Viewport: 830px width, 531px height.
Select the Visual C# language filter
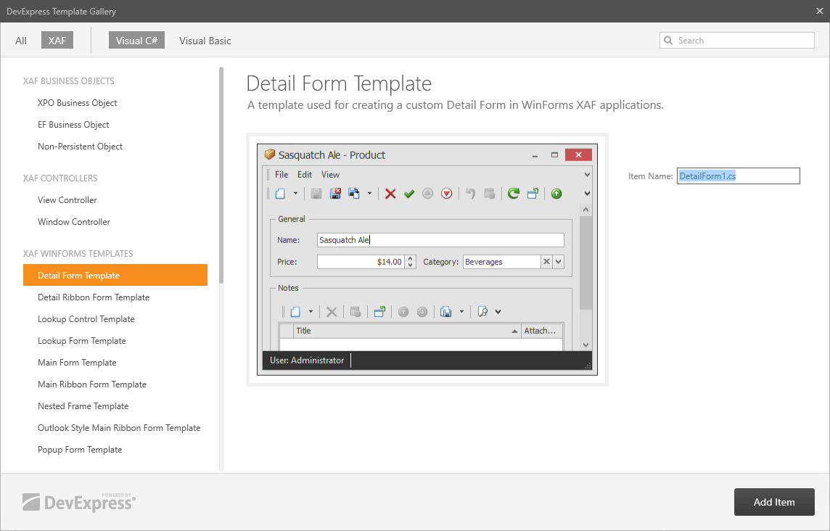click(136, 41)
